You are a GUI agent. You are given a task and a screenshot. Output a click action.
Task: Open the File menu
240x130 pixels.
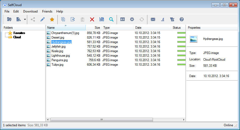coord(7,11)
